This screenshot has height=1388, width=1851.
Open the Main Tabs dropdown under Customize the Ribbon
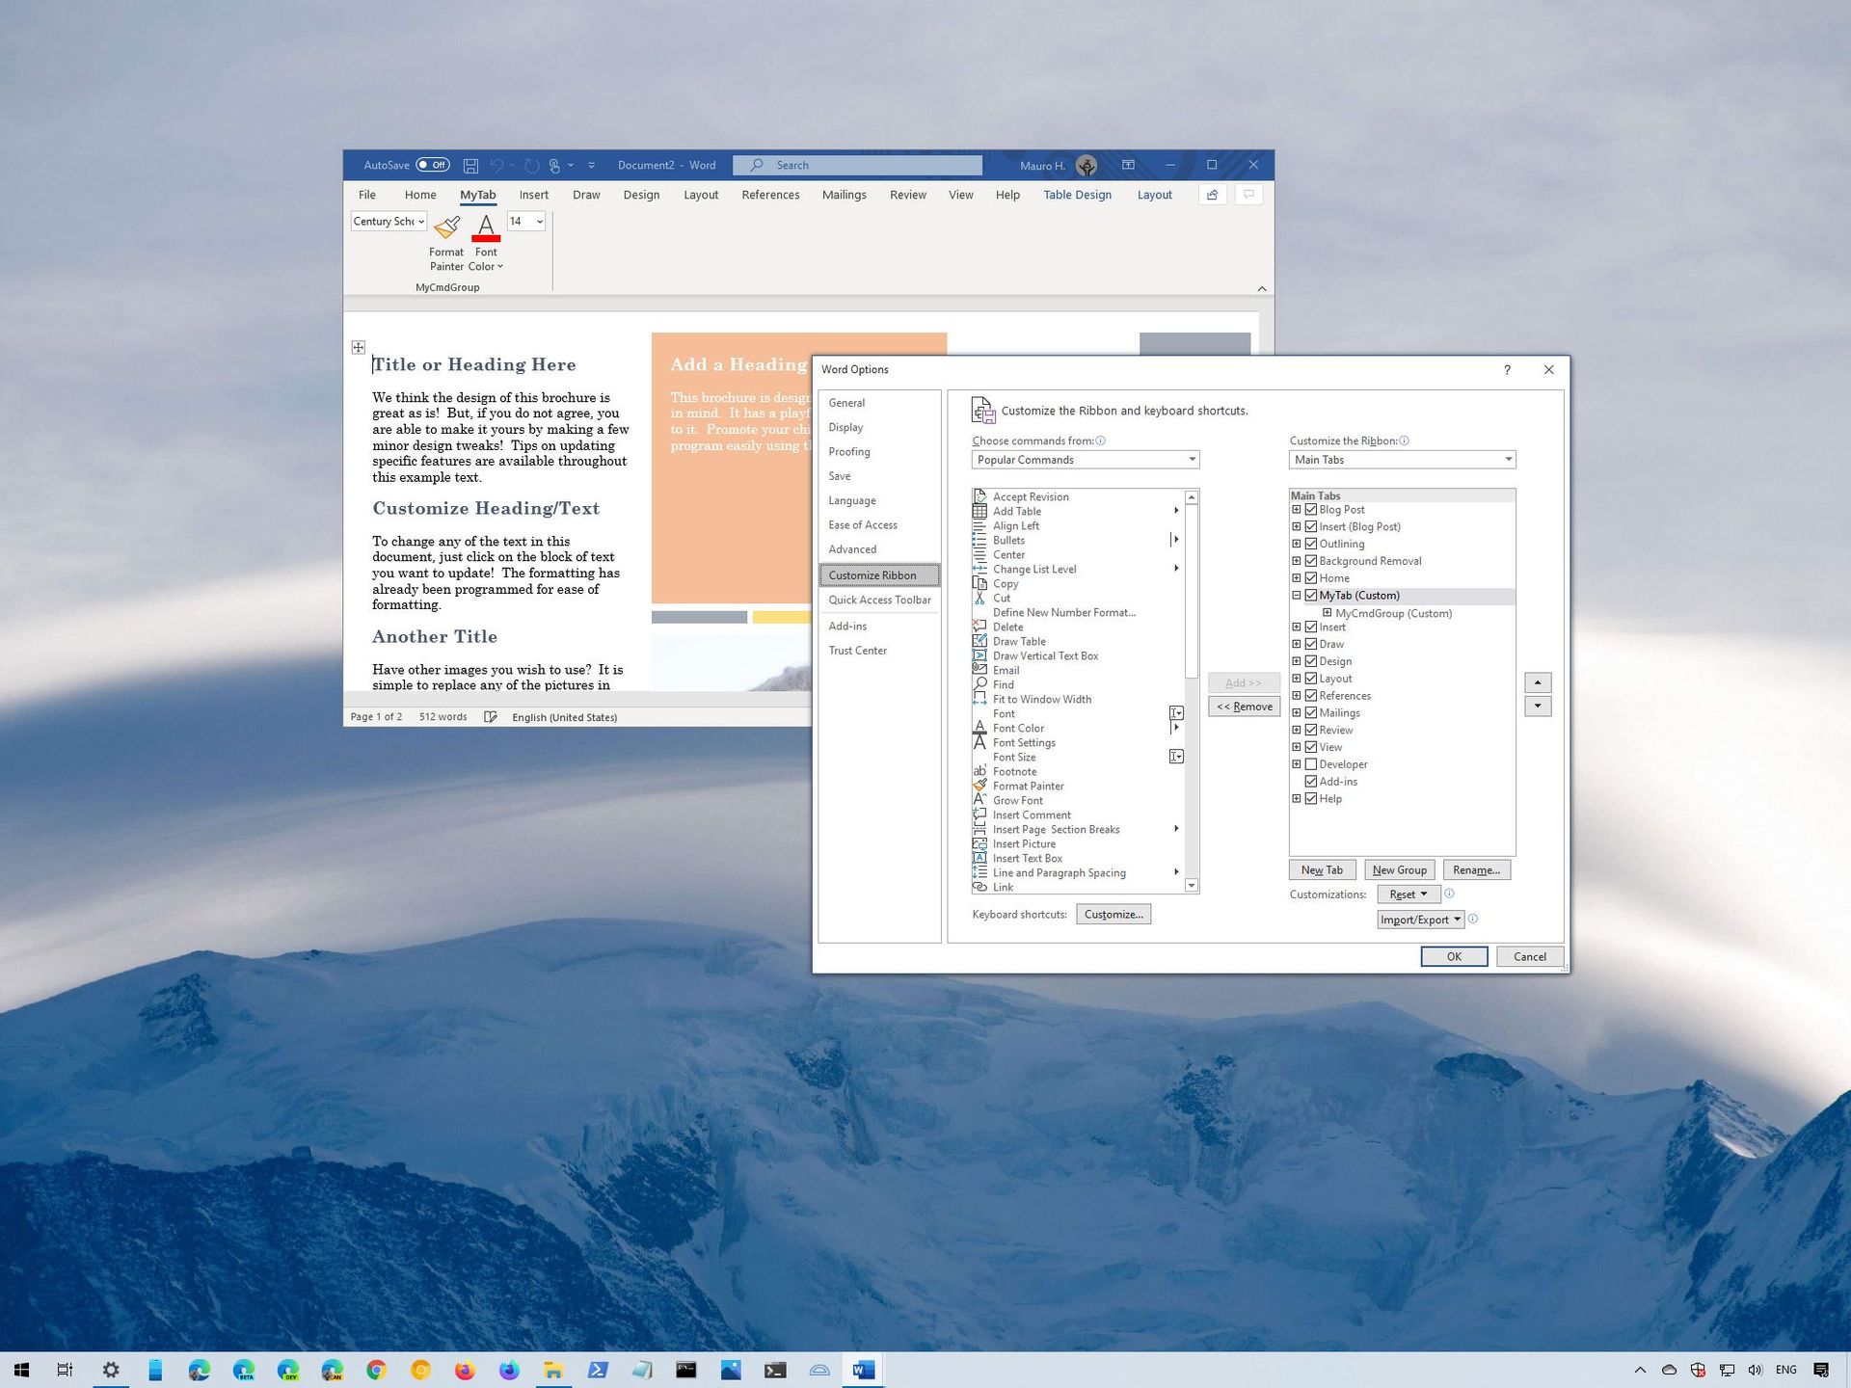pos(1402,459)
